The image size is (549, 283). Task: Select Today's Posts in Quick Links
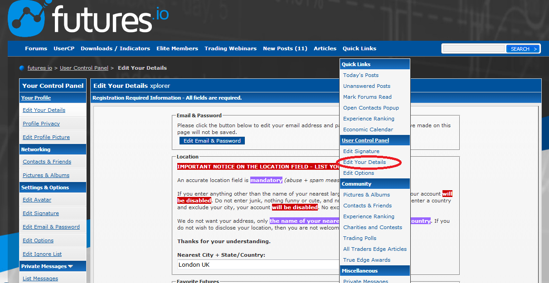[x=361, y=75]
